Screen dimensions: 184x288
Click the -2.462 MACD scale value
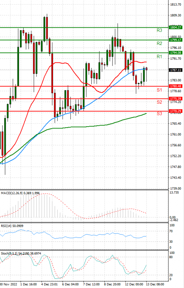[174, 220]
